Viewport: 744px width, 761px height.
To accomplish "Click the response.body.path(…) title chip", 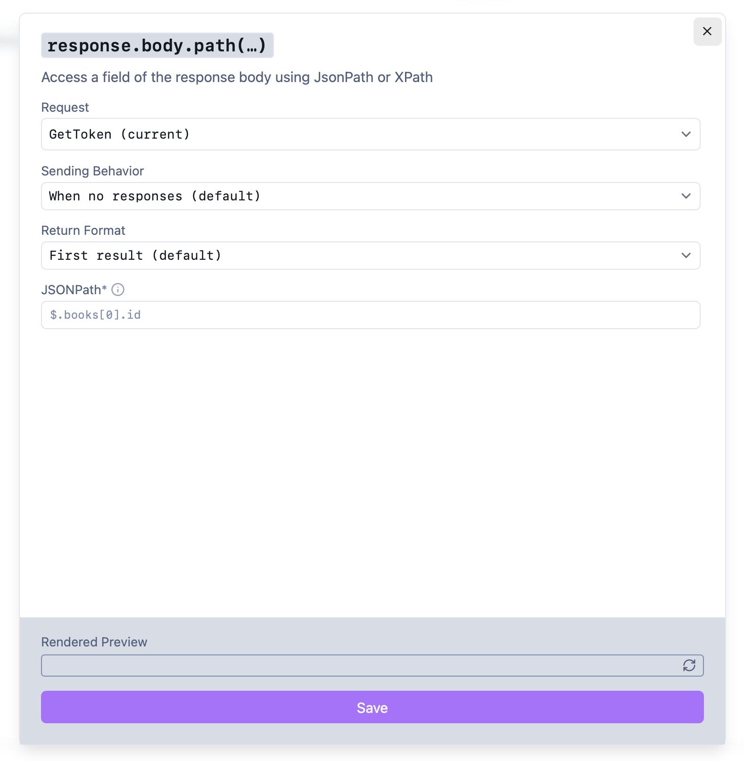I will (157, 46).
